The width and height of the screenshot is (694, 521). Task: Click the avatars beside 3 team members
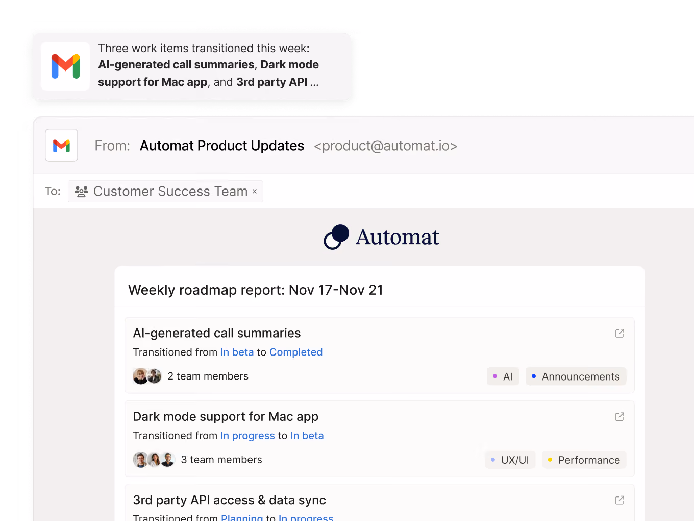[x=154, y=460]
